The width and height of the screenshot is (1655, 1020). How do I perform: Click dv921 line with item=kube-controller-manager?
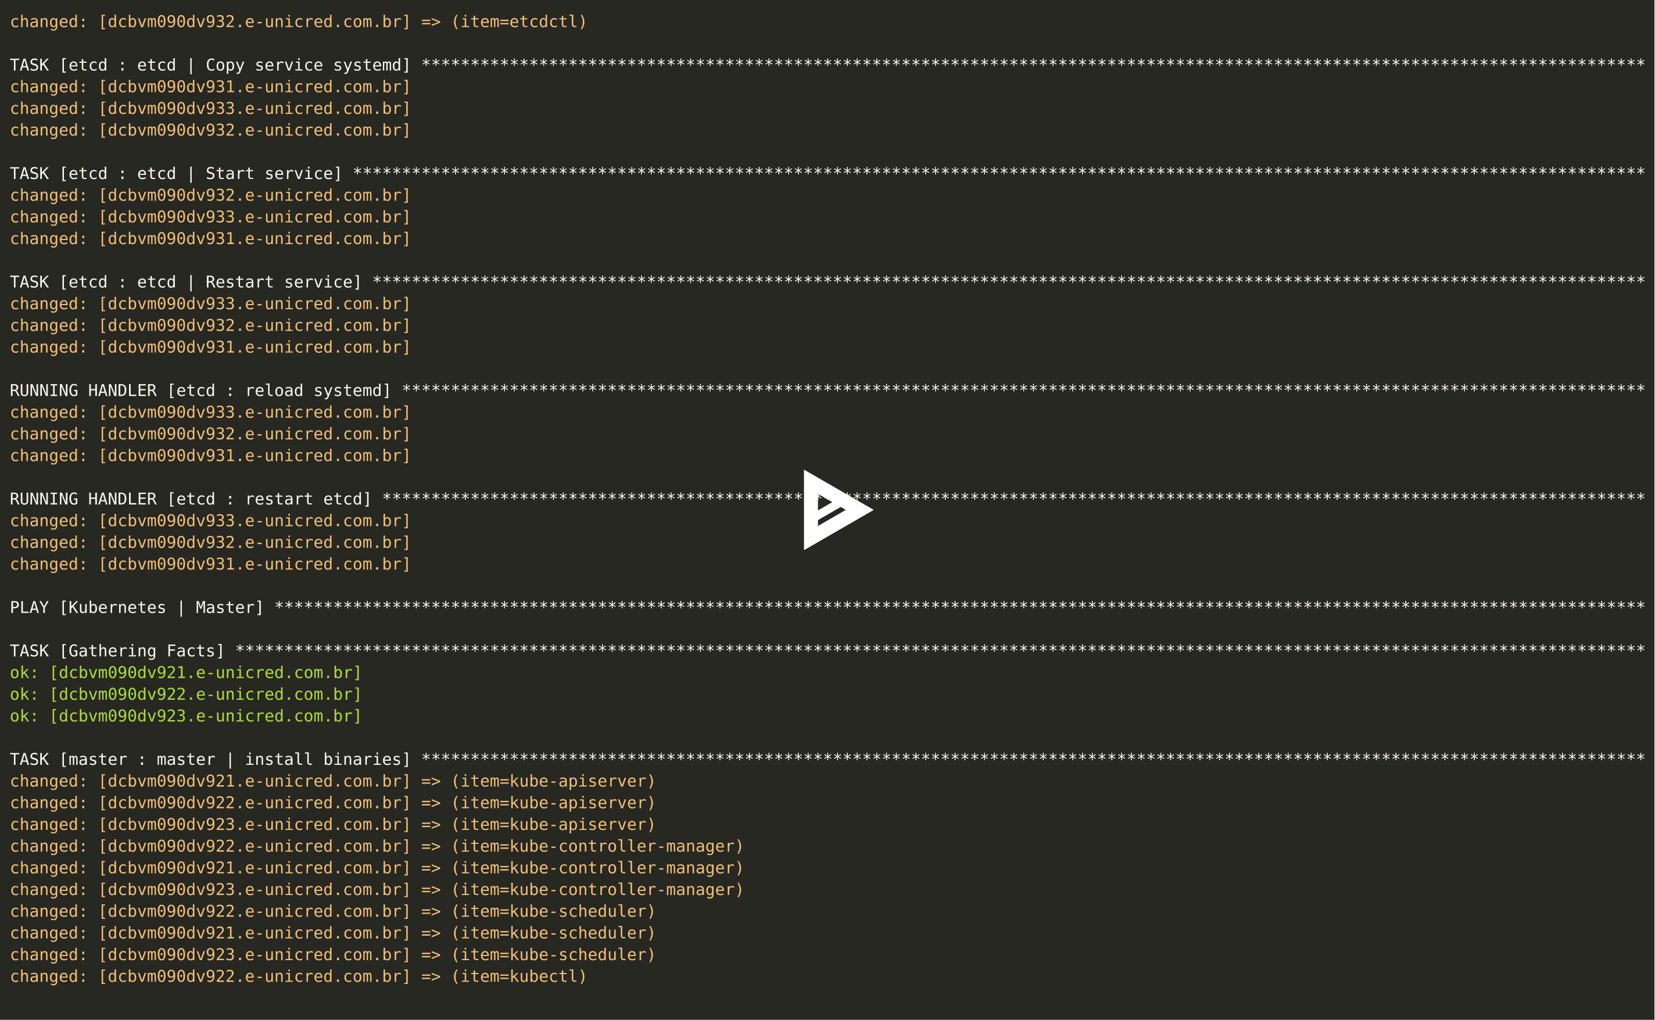pyautogui.click(x=377, y=868)
